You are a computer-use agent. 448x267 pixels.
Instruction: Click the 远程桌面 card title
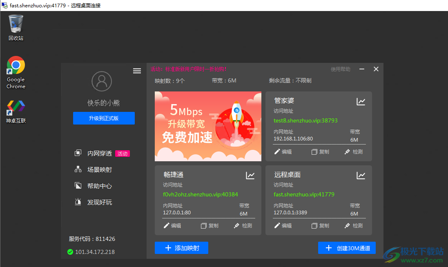[x=287, y=174]
